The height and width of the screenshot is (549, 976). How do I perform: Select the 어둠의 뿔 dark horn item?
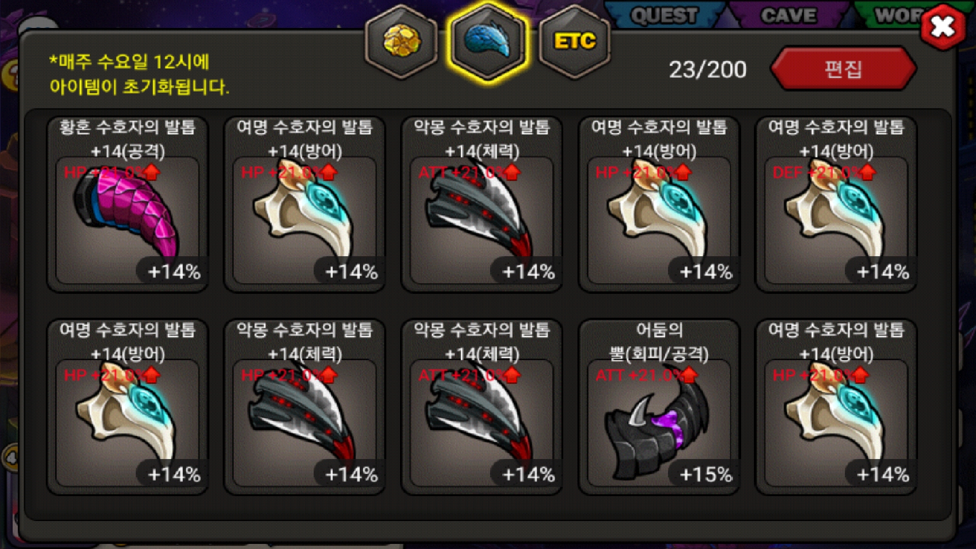pos(659,407)
